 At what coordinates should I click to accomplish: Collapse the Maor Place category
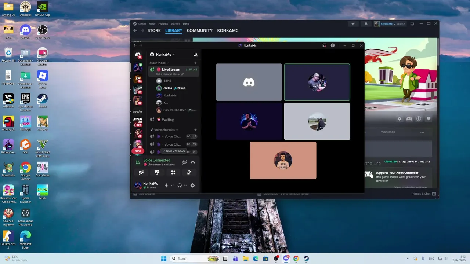click(x=159, y=63)
